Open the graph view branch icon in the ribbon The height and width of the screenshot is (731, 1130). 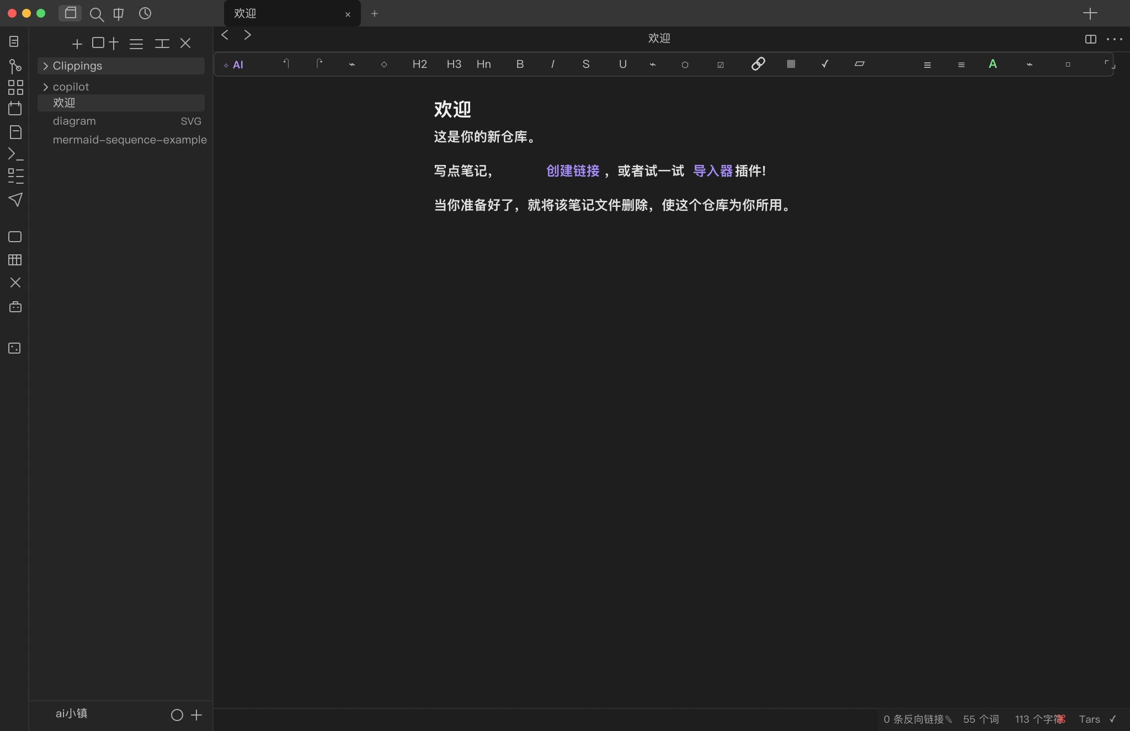(15, 66)
